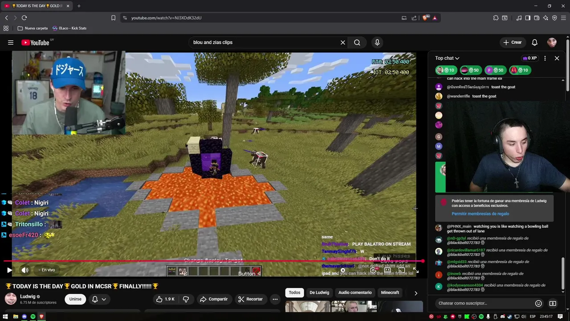This screenshot has width=570, height=321.
Task: Play the paused video
Action: 9,270
